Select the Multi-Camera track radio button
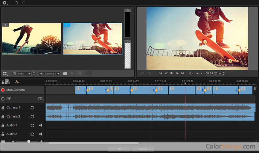The height and width of the screenshot is (153, 259). (x=3, y=90)
